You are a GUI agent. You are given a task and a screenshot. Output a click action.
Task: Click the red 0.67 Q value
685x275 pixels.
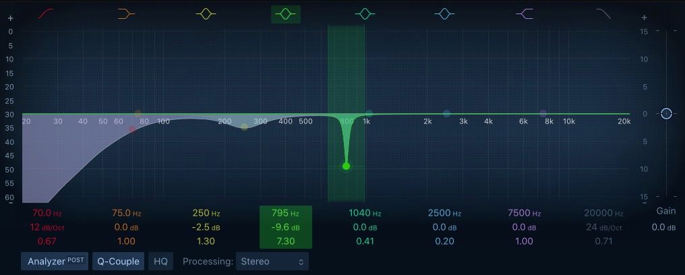click(x=47, y=241)
